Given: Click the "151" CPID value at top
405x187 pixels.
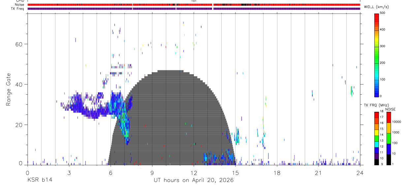Looking at the screenshot, I should [194, 1].
